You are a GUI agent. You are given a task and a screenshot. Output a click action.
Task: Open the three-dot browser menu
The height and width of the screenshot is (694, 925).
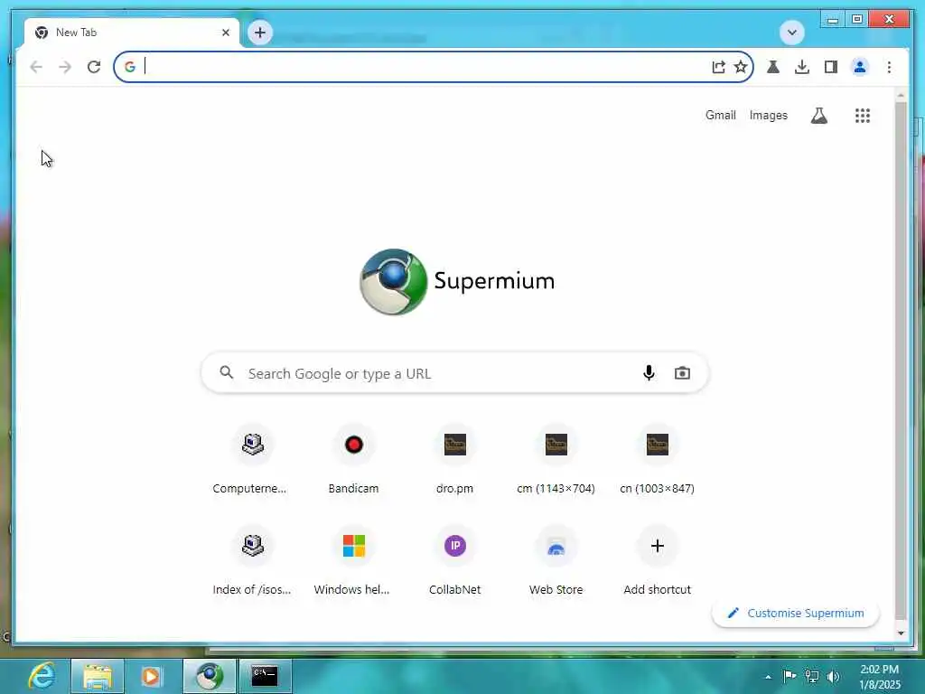pos(889,67)
